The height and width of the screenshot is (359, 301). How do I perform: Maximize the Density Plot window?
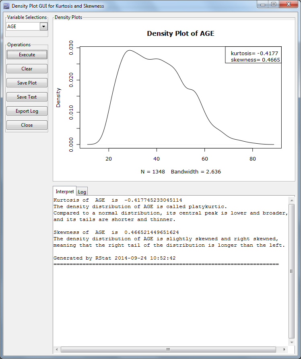coord(274,4)
